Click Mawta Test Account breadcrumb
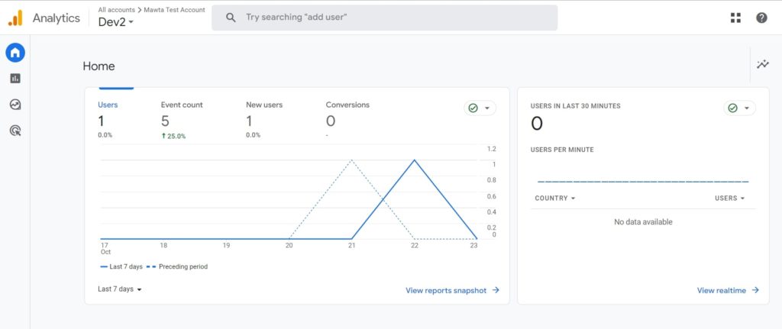782x329 pixels. tap(175, 9)
